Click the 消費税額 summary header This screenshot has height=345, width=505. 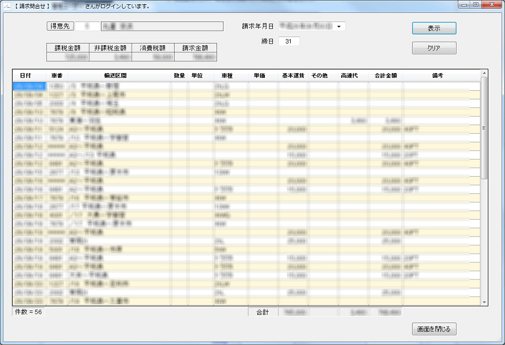pyautogui.click(x=153, y=48)
